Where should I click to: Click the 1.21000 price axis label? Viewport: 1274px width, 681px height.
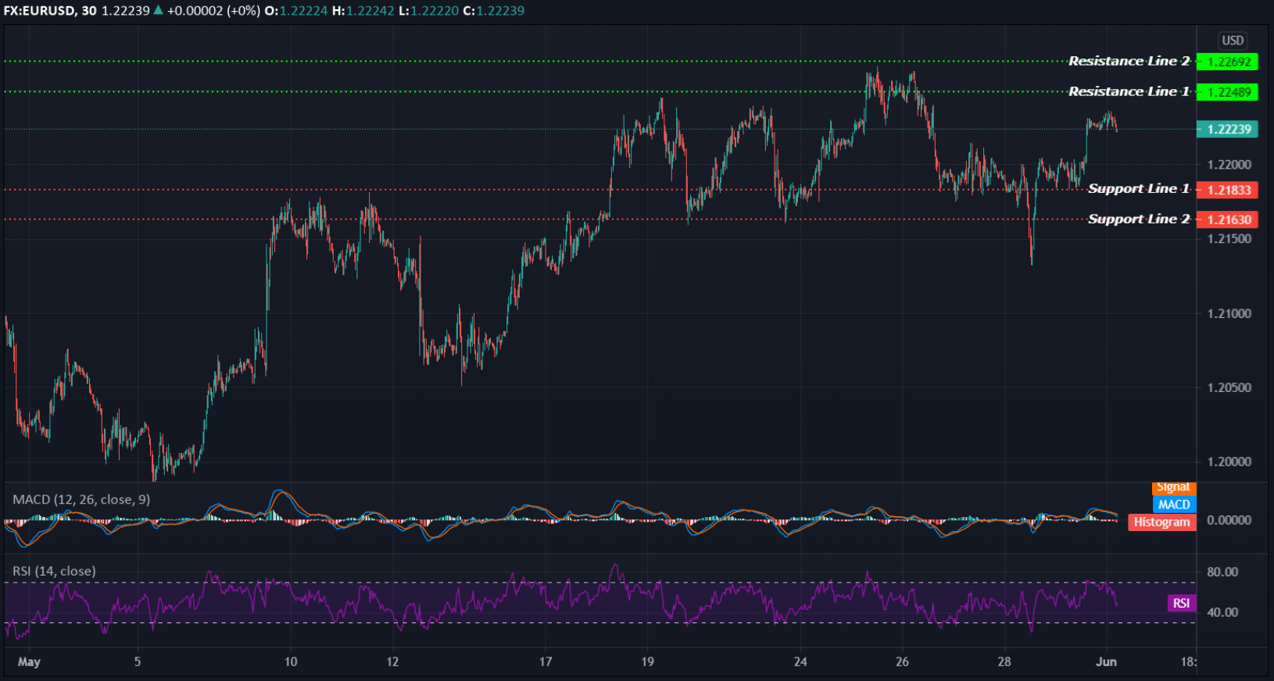click(1229, 314)
